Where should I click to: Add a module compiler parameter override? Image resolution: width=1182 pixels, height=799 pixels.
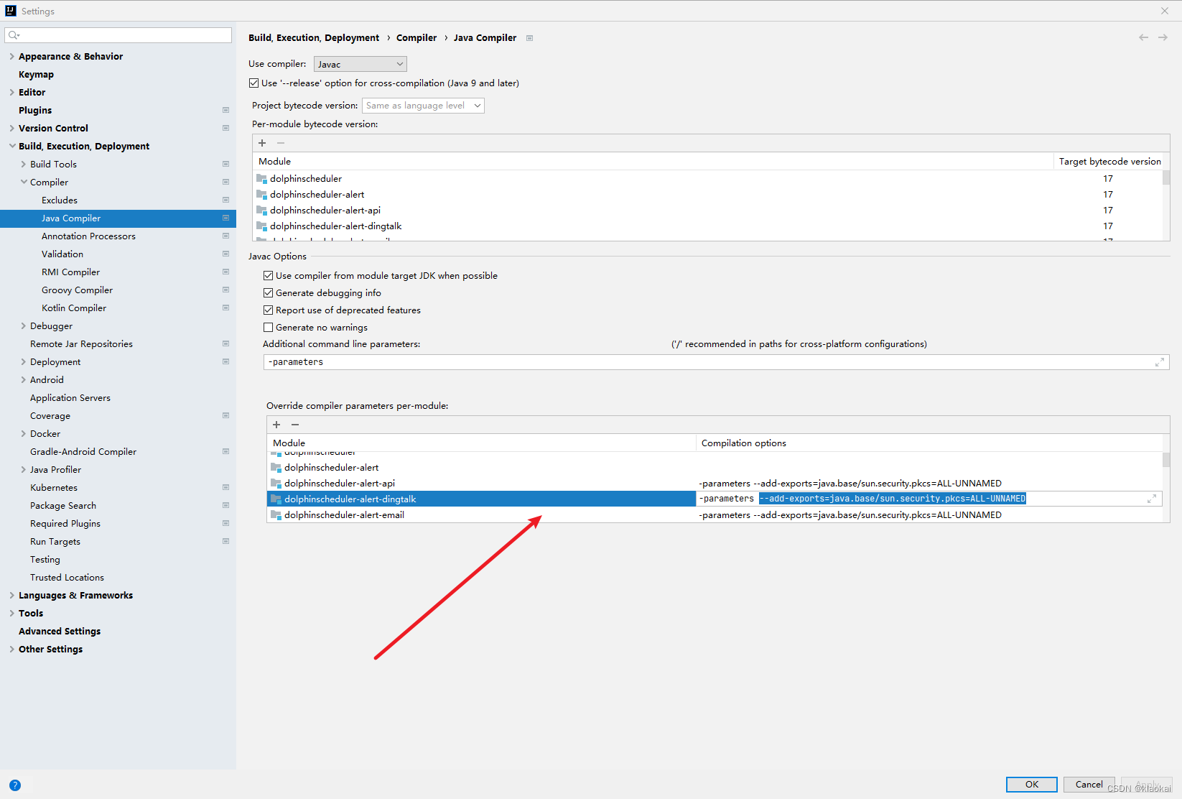pos(276,425)
